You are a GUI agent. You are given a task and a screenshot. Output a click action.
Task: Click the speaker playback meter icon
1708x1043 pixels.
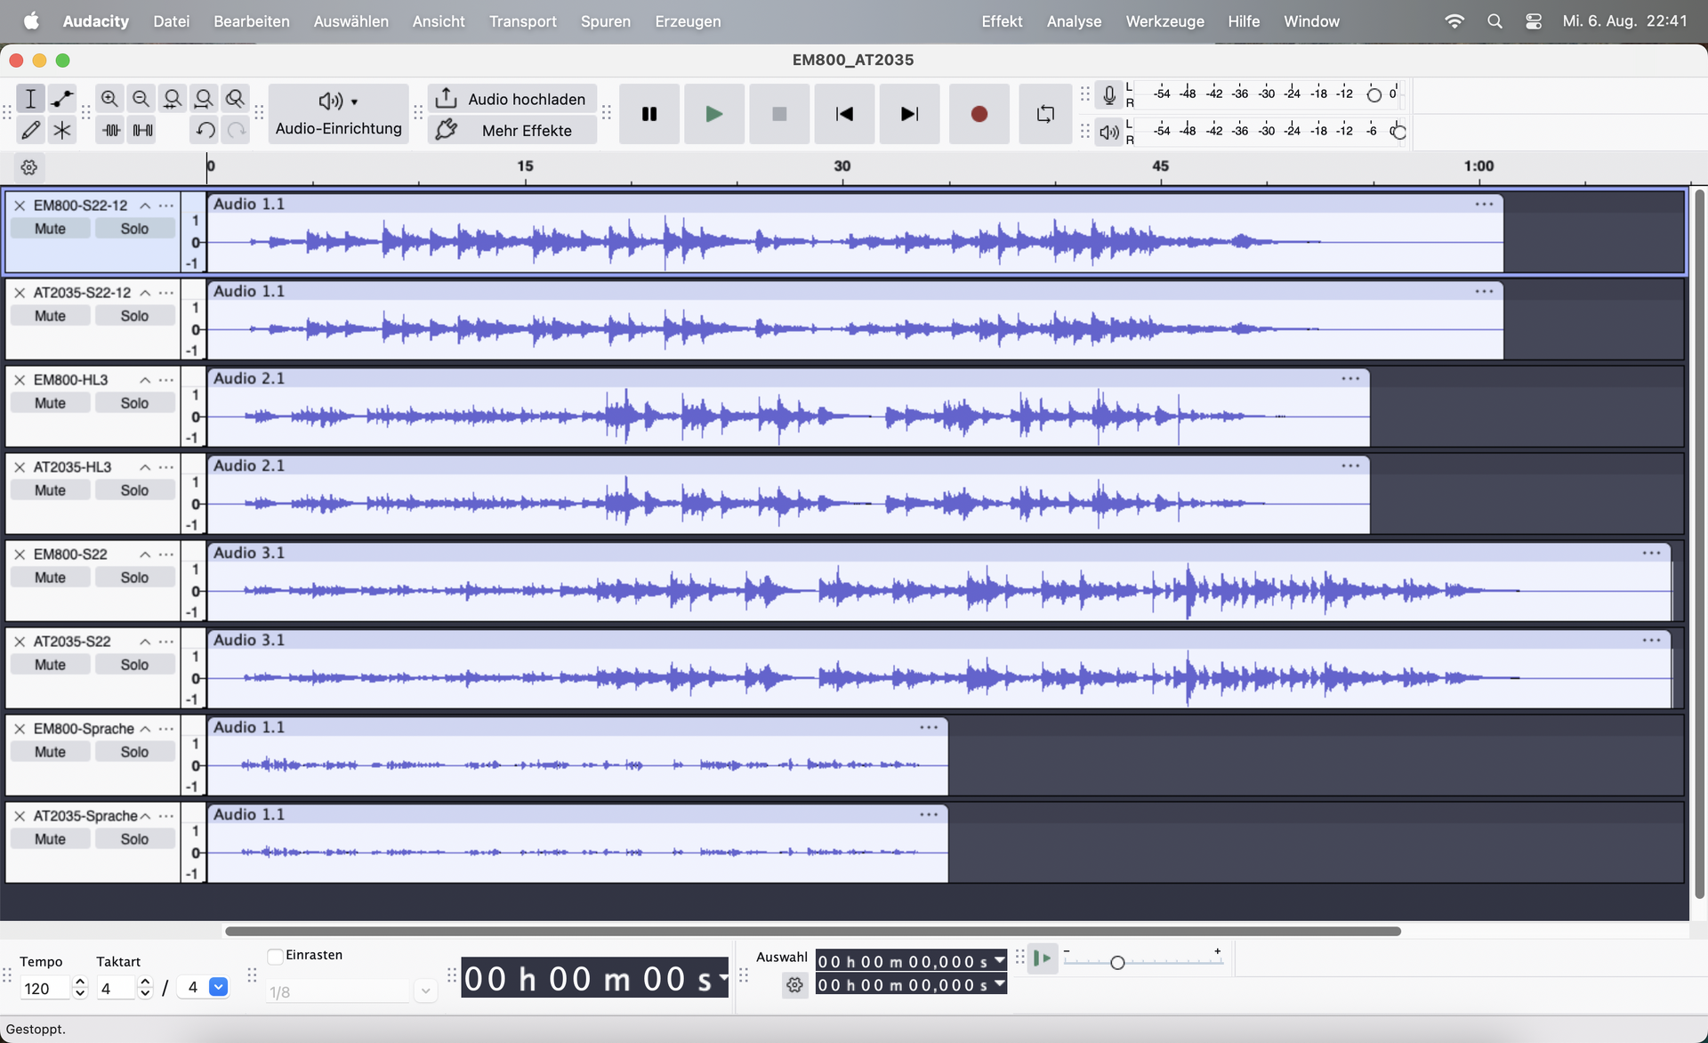[1109, 132]
